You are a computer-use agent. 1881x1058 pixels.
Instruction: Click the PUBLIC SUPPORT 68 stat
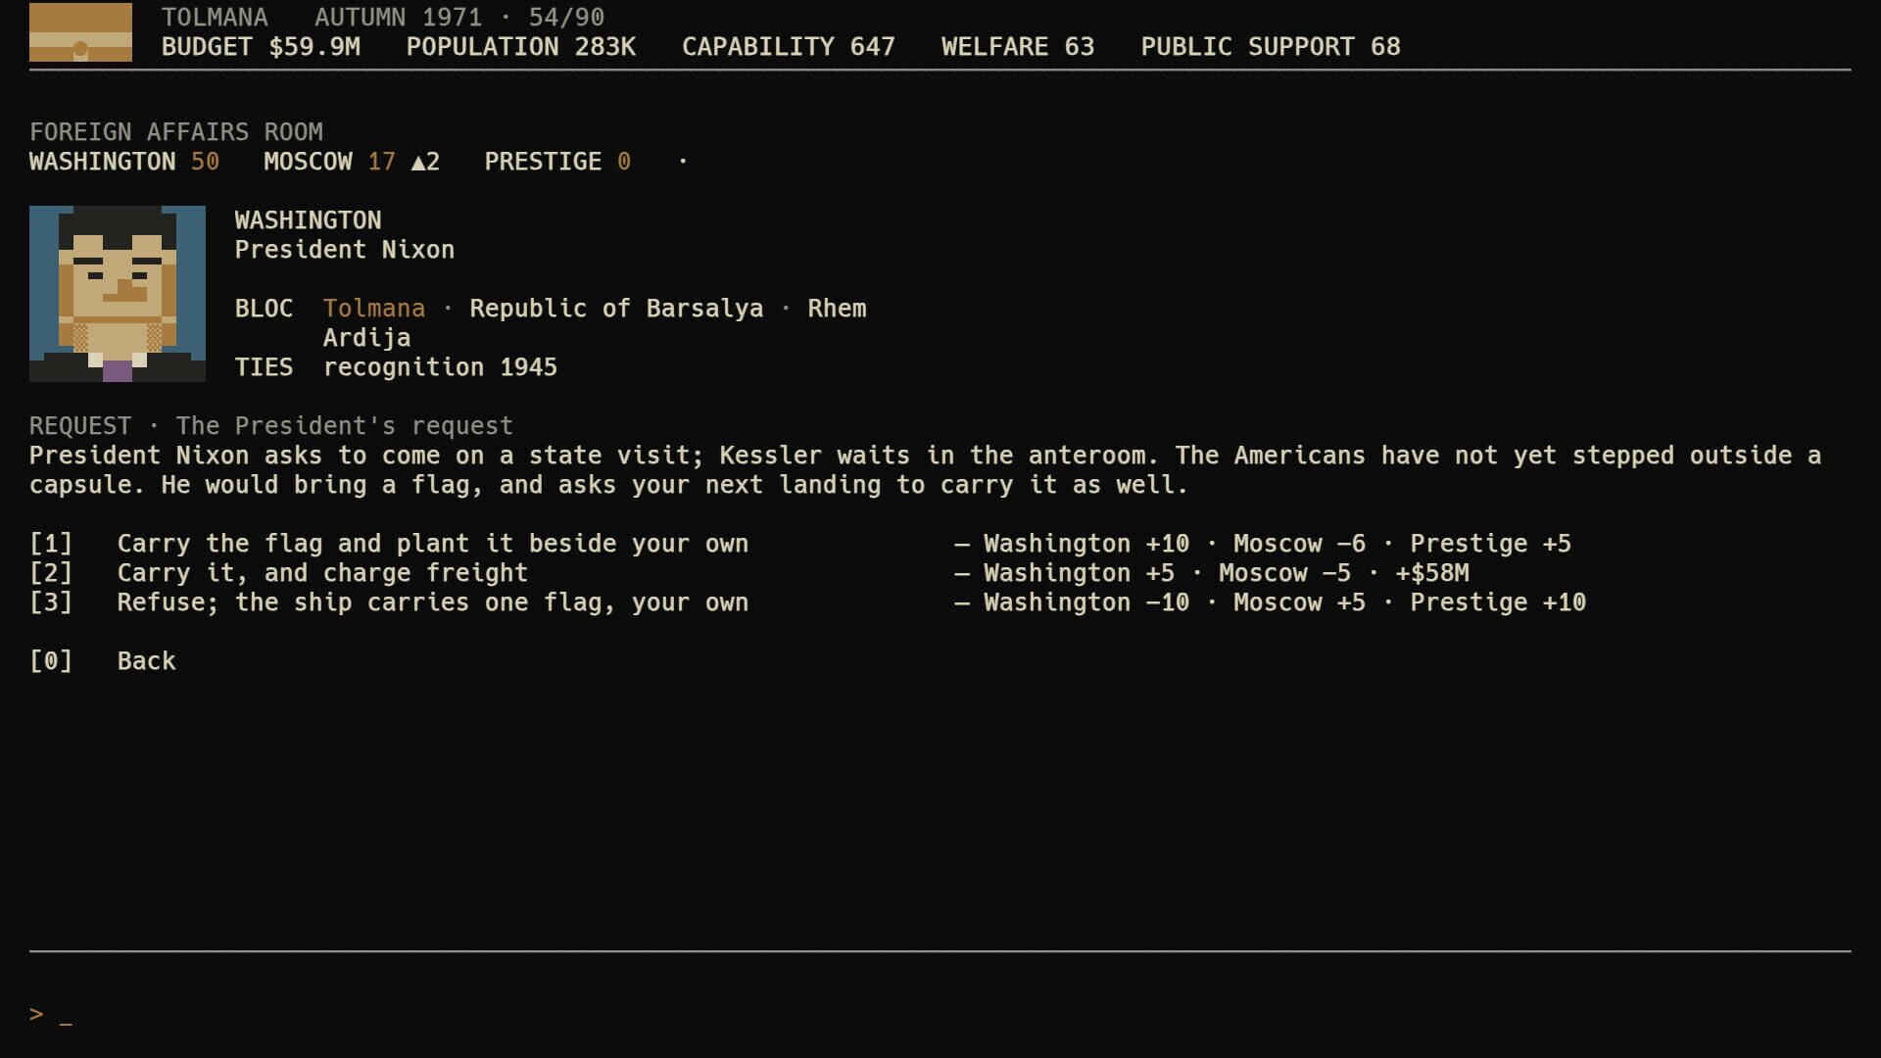click(1271, 47)
